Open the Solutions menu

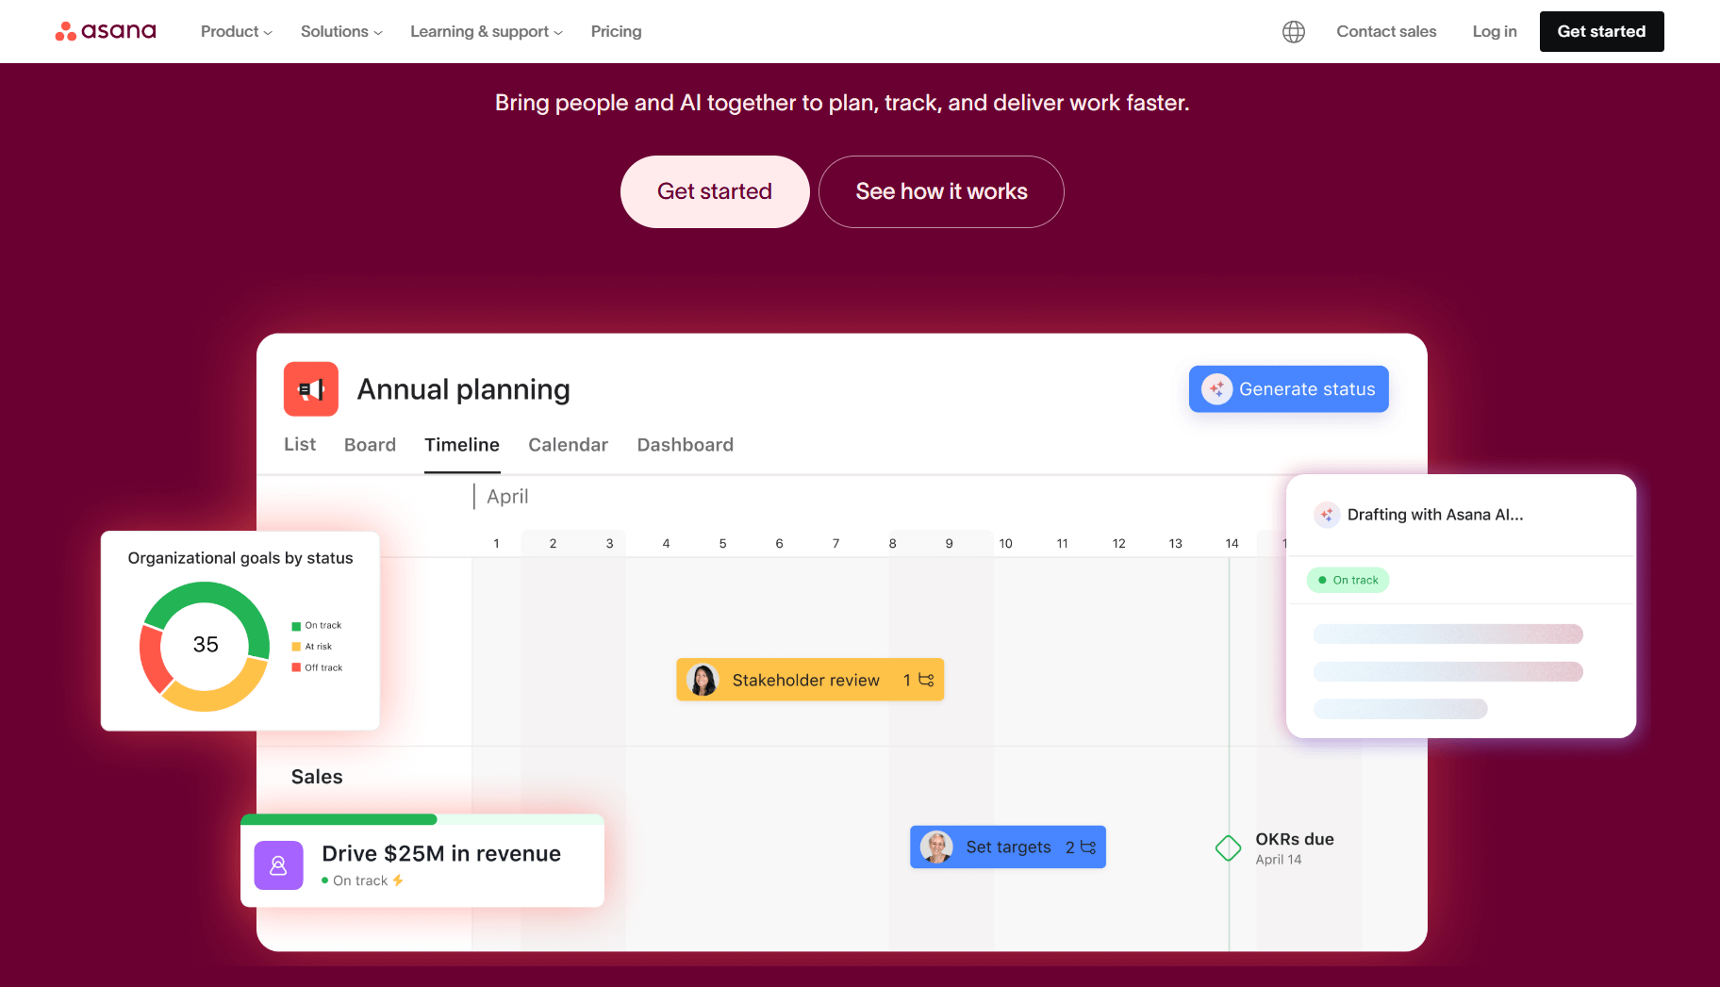pyautogui.click(x=339, y=31)
